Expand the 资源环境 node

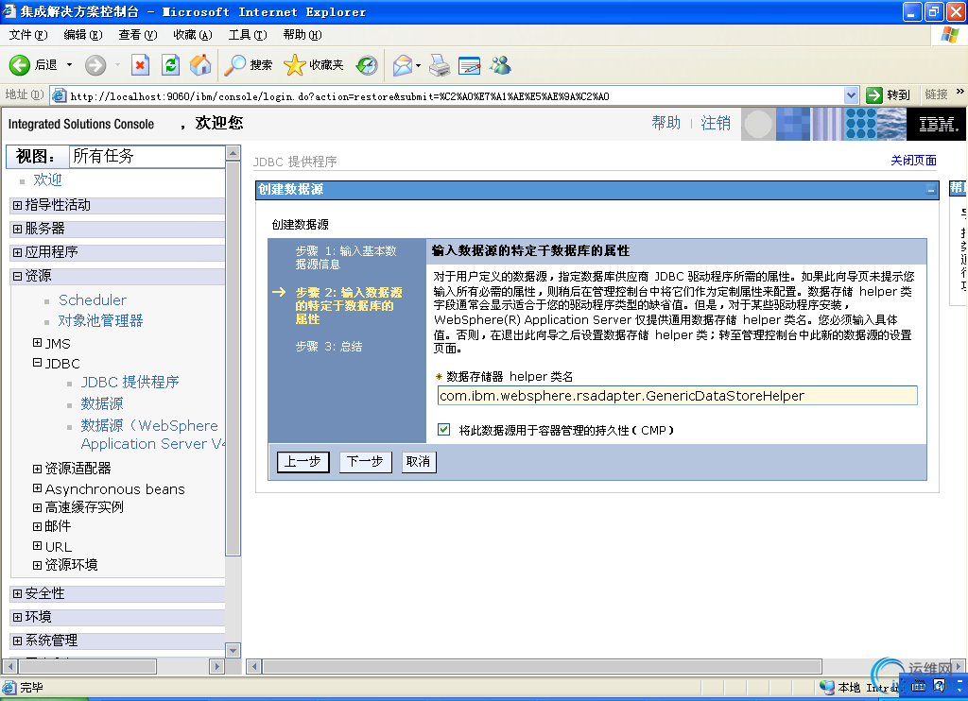[37, 565]
